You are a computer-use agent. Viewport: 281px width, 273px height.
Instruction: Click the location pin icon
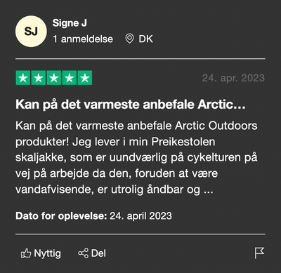(x=129, y=39)
